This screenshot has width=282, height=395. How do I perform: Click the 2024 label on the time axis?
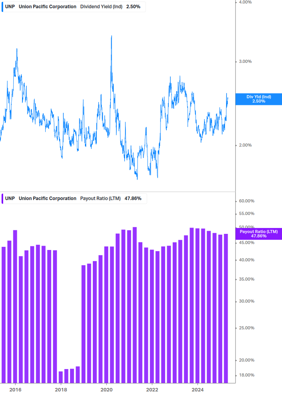pos(198,390)
